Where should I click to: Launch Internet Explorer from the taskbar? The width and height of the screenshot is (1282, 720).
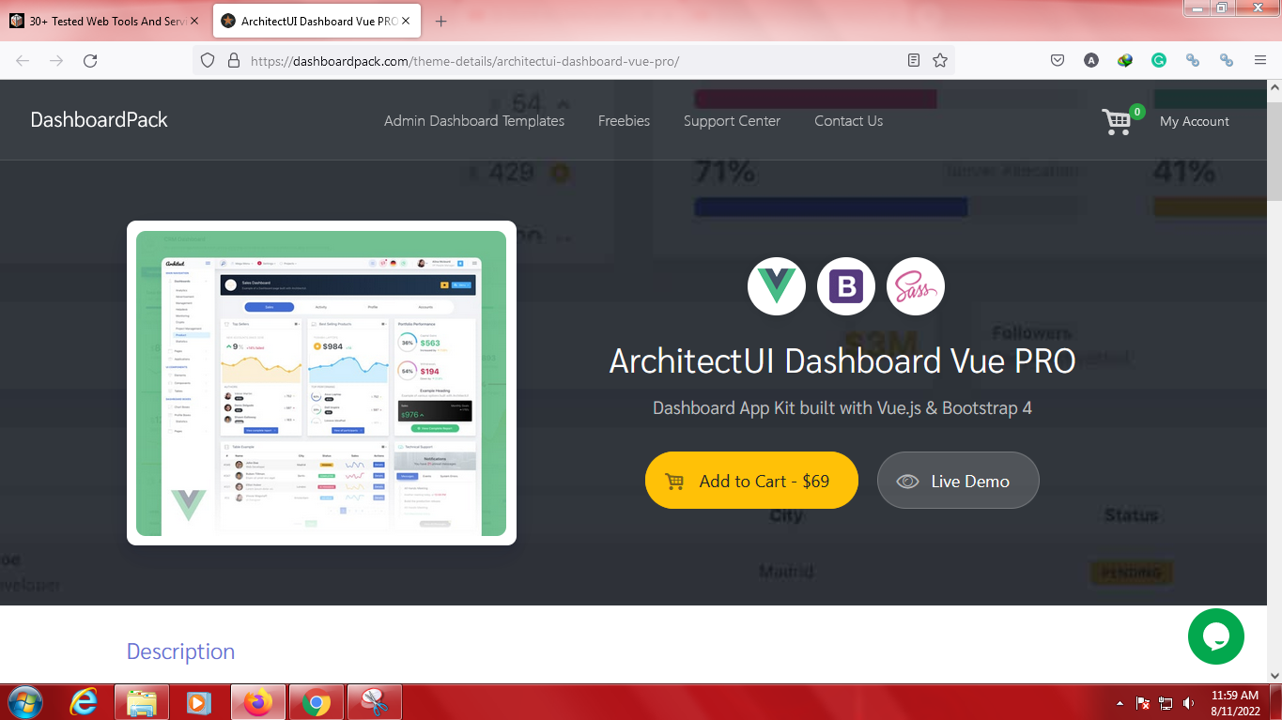coord(85,702)
